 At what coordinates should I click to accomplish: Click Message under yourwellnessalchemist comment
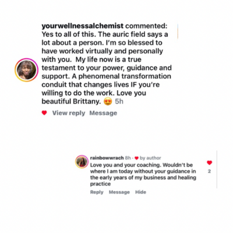[x=103, y=113]
